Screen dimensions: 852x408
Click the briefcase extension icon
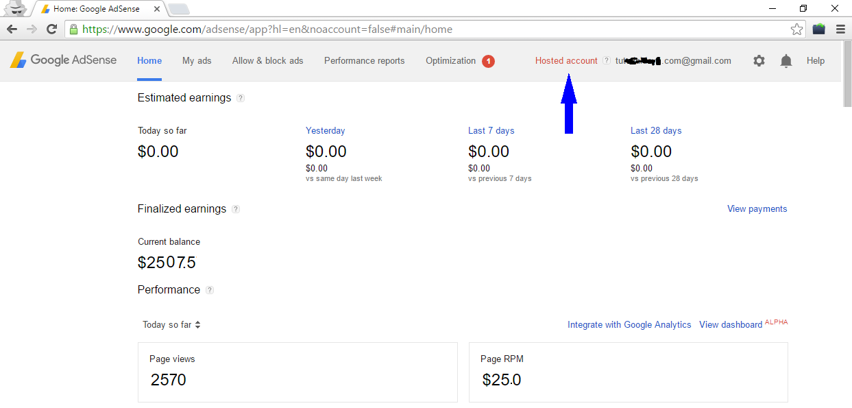818,29
